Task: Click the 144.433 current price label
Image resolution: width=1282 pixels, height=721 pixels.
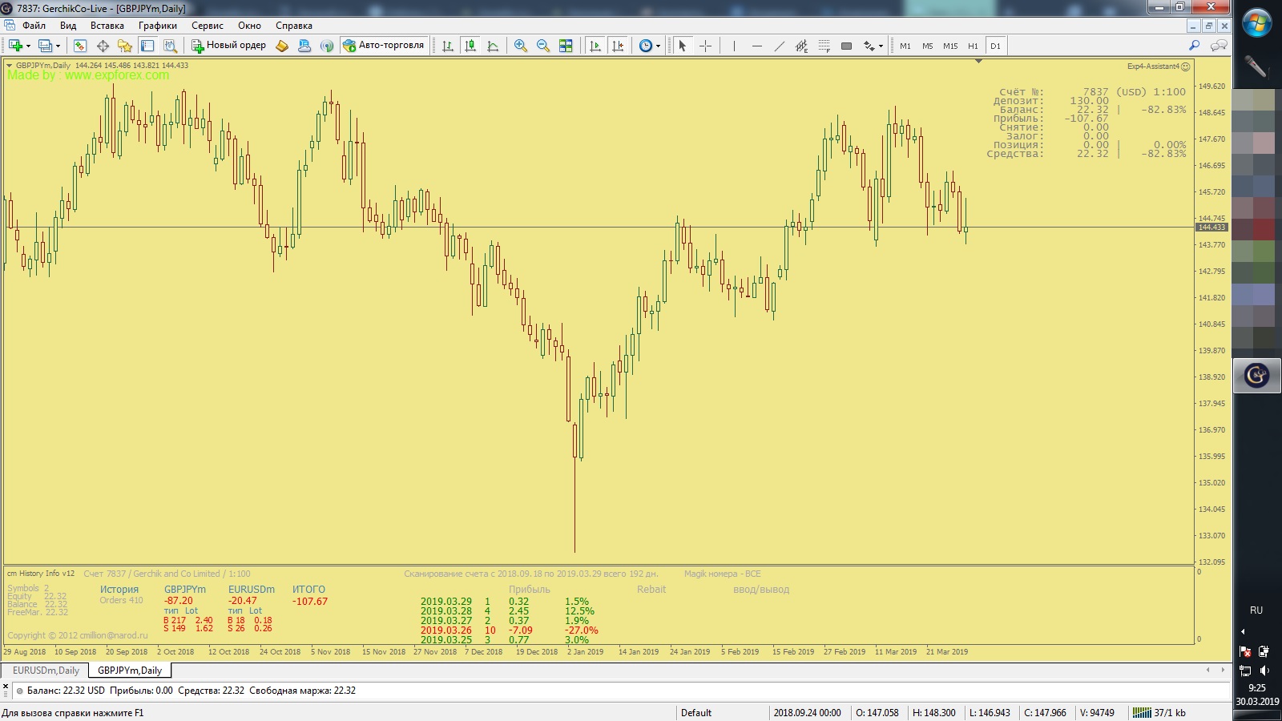Action: (1211, 228)
